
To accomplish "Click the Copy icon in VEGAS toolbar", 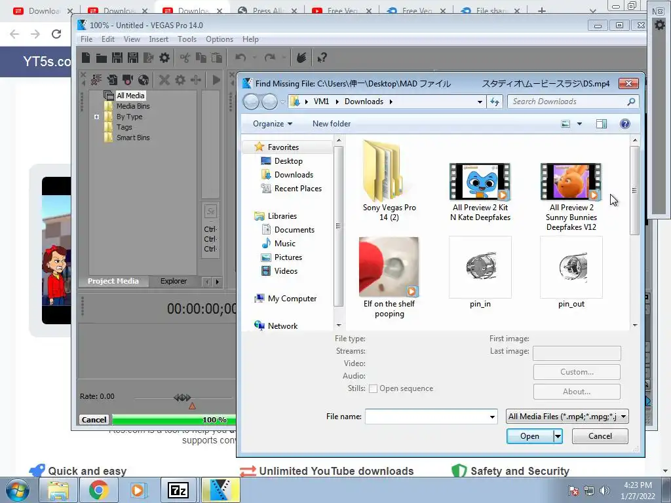I will click(x=201, y=58).
